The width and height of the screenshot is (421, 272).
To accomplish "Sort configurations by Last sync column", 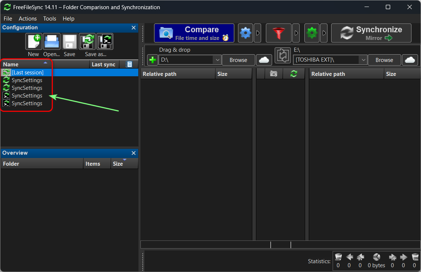I will tap(104, 65).
